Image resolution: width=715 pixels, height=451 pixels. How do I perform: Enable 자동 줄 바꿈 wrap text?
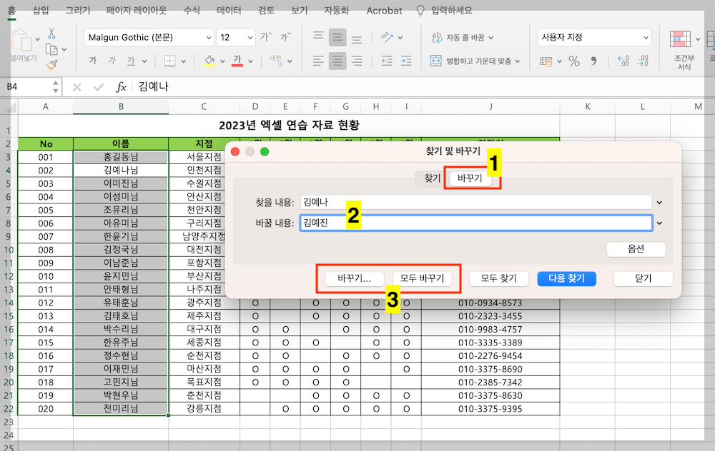466,38
